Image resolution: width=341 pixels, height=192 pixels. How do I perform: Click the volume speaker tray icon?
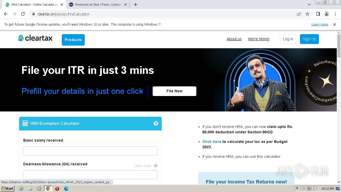[x=303, y=189]
